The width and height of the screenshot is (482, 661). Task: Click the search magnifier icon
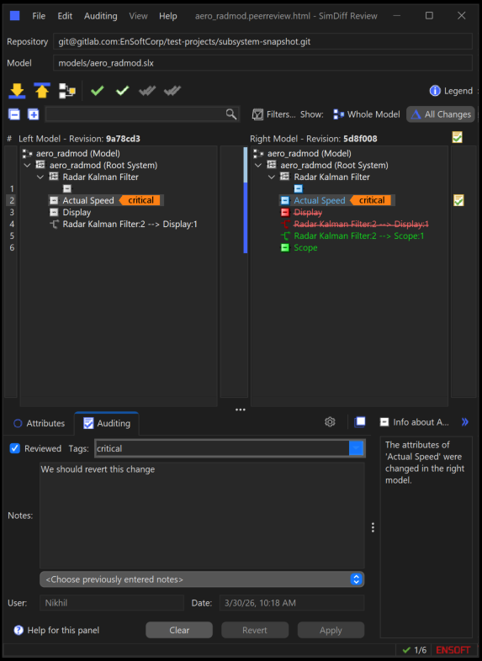point(231,114)
